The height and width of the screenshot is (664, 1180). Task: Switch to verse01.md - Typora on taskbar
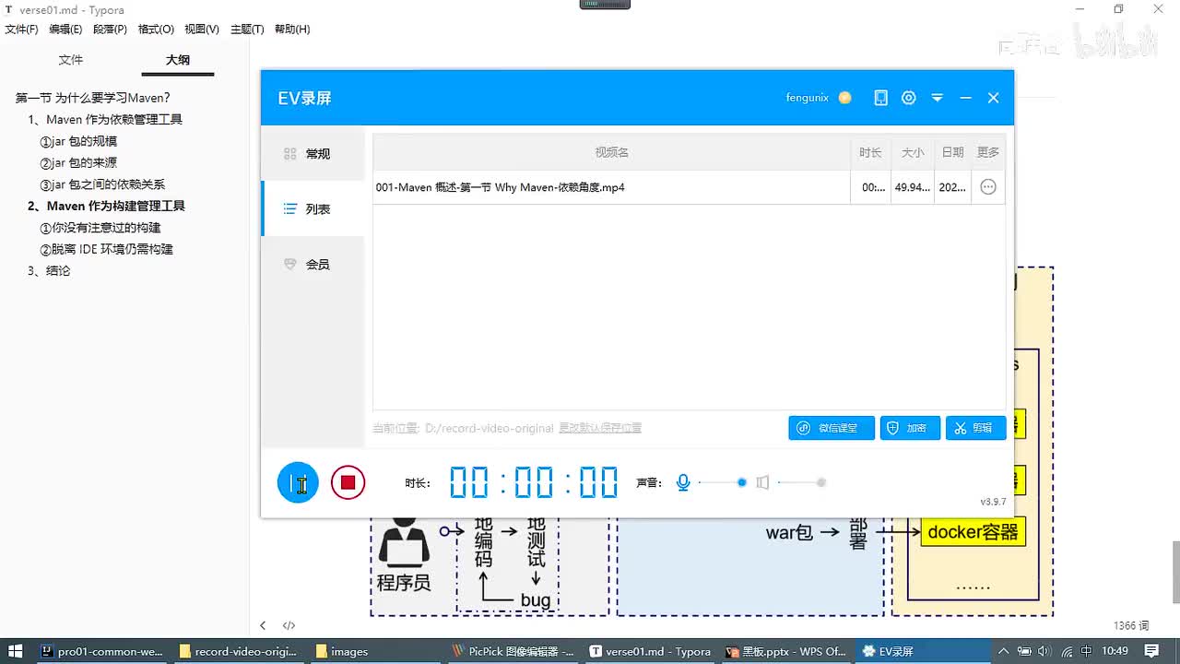click(x=651, y=651)
